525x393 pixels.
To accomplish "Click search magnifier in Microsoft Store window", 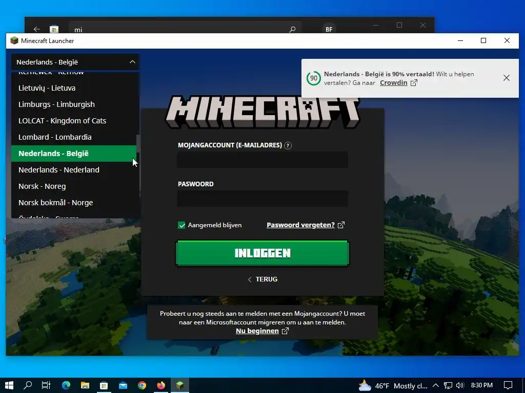I will click(x=292, y=29).
